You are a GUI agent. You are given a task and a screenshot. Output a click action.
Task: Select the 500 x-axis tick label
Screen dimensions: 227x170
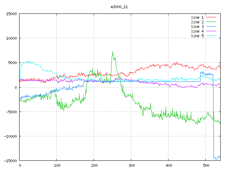(206, 165)
